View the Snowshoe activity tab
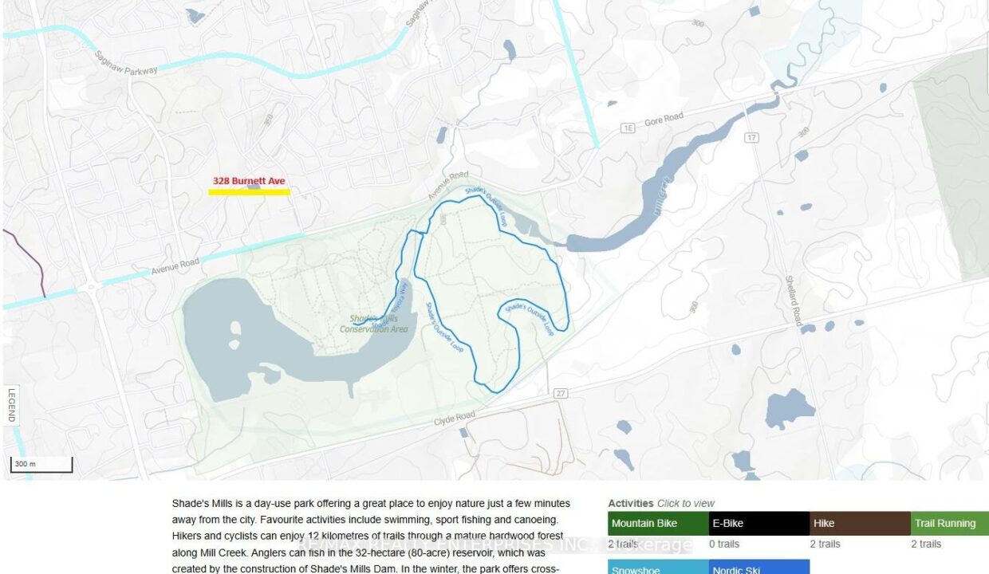The image size is (989, 574). [658, 568]
